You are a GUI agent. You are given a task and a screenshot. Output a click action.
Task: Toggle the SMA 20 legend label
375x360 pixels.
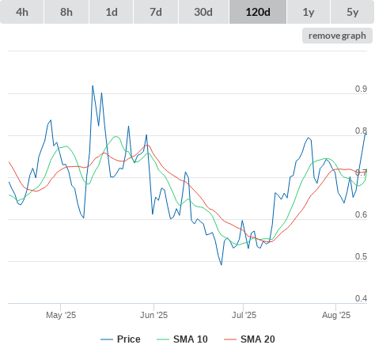pyautogui.click(x=258, y=339)
